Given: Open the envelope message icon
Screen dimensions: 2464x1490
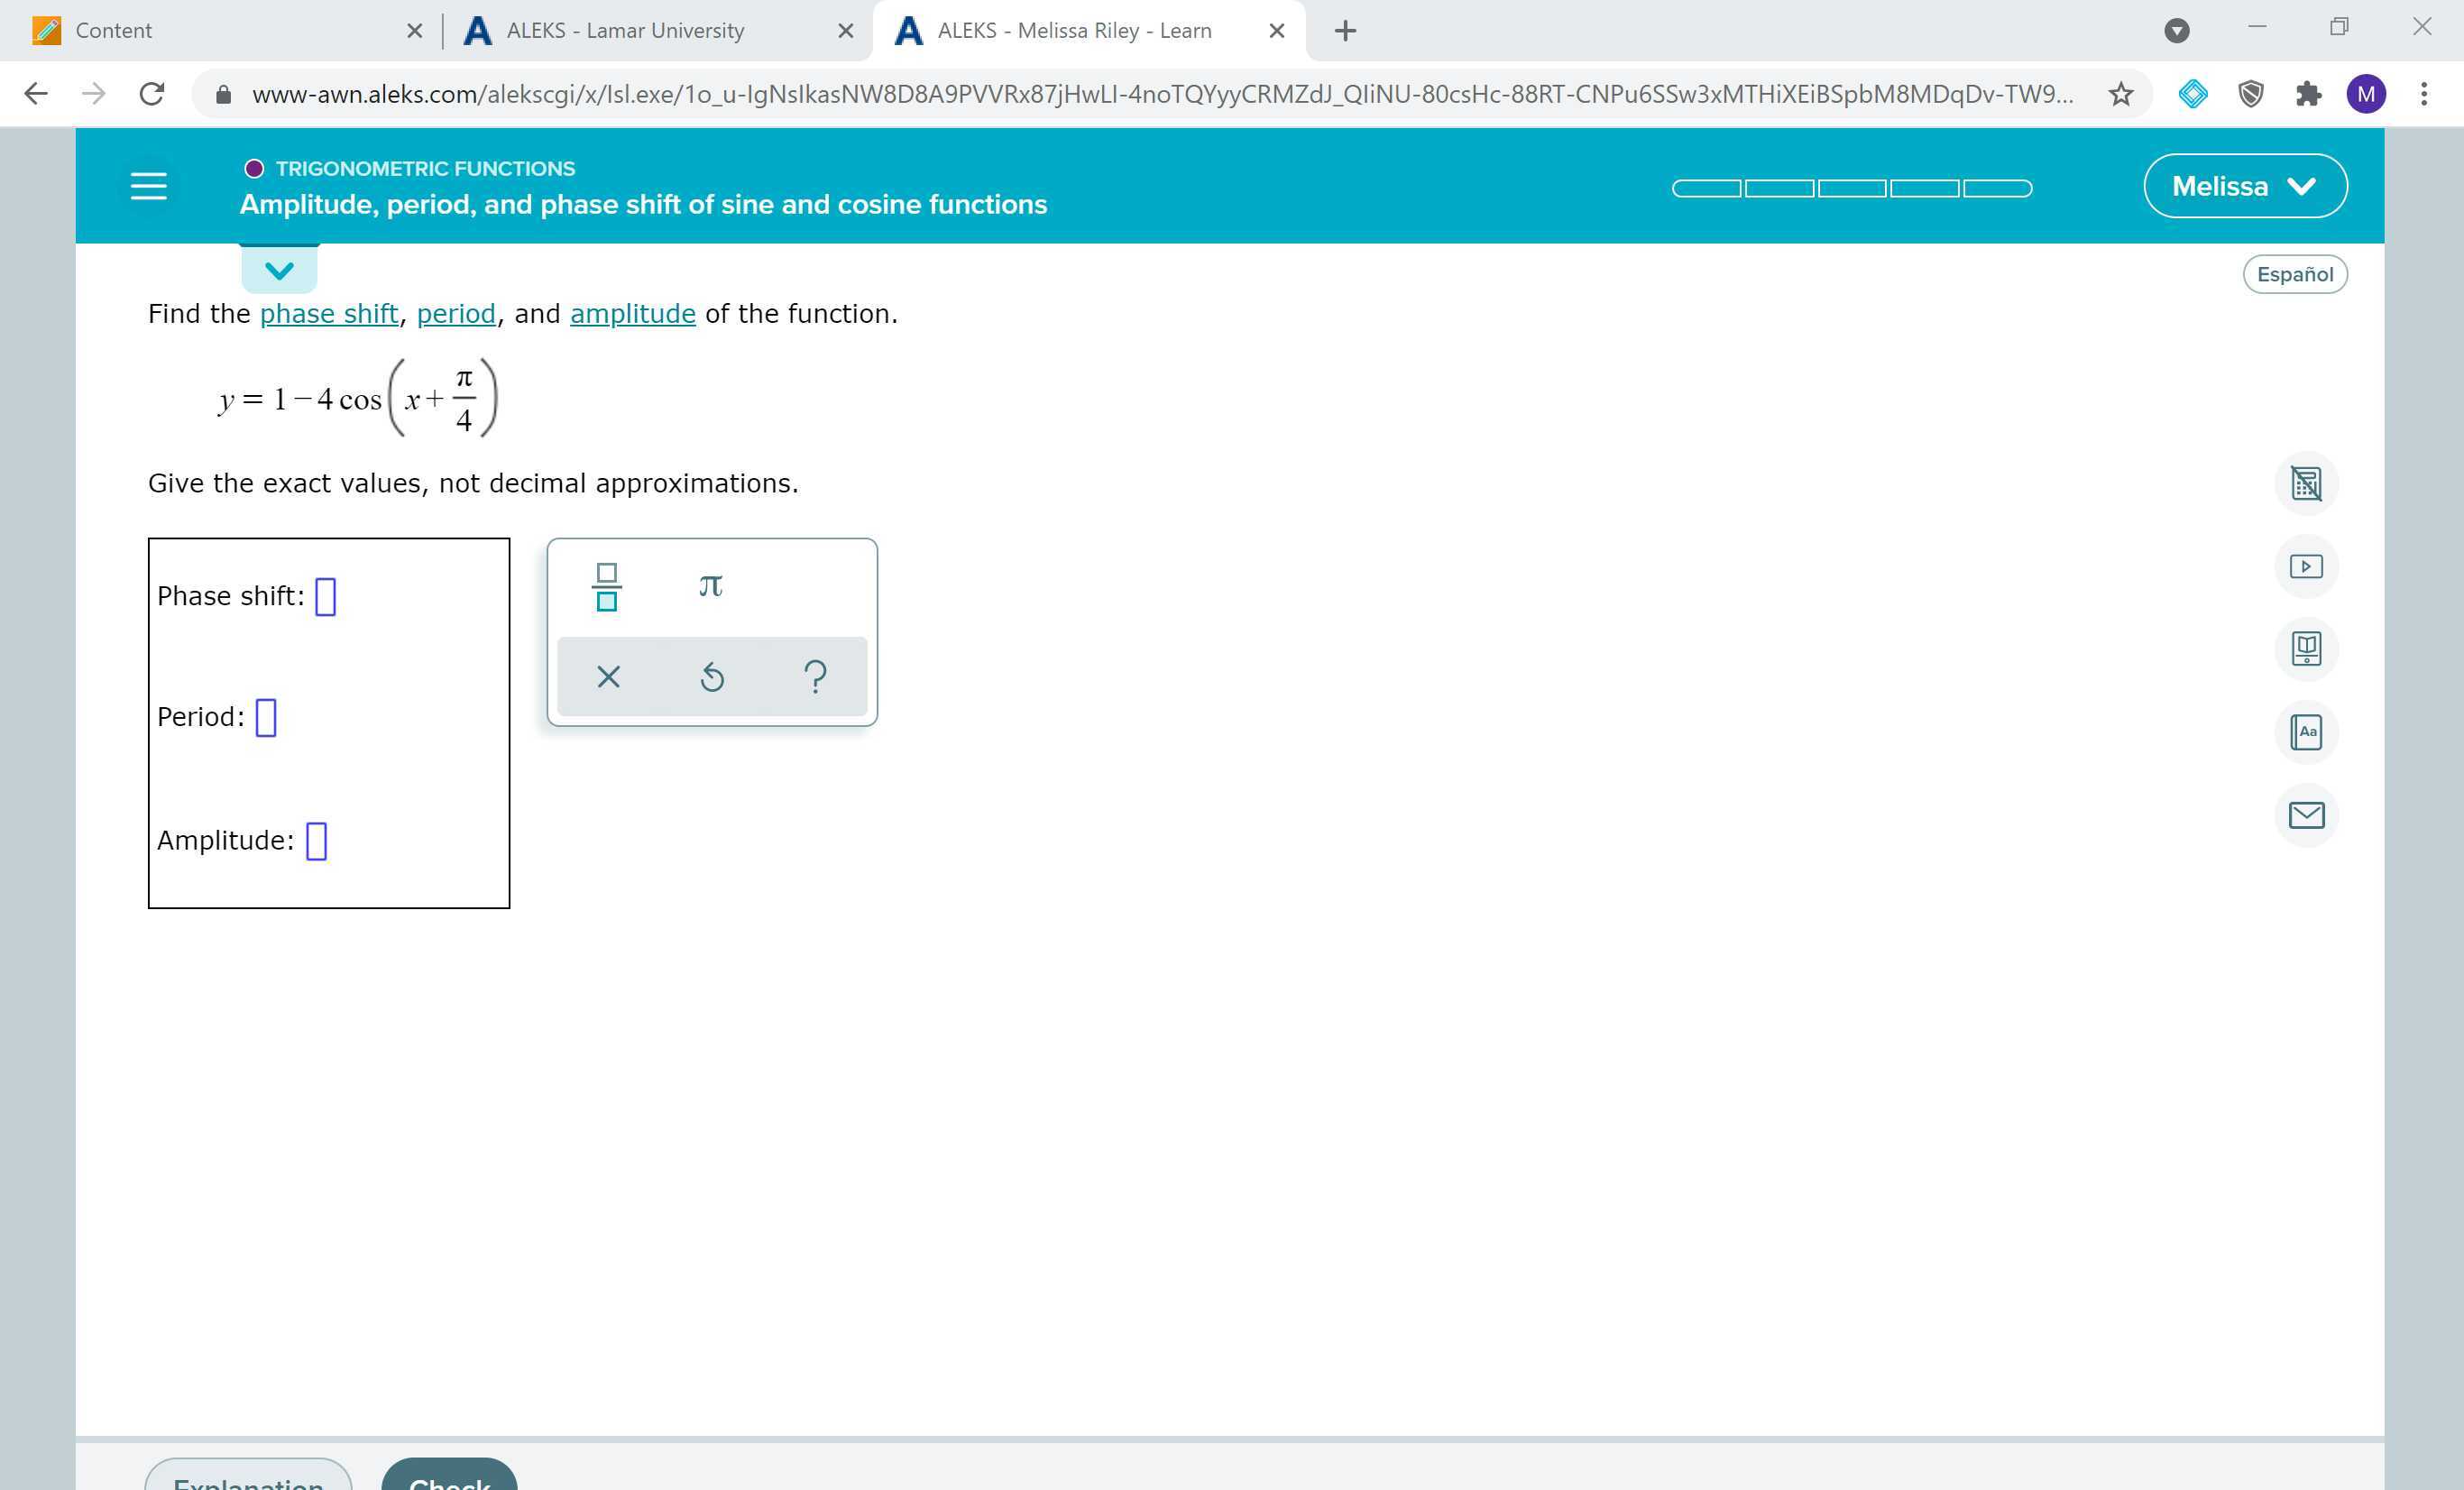Looking at the screenshot, I should click(x=2305, y=815).
